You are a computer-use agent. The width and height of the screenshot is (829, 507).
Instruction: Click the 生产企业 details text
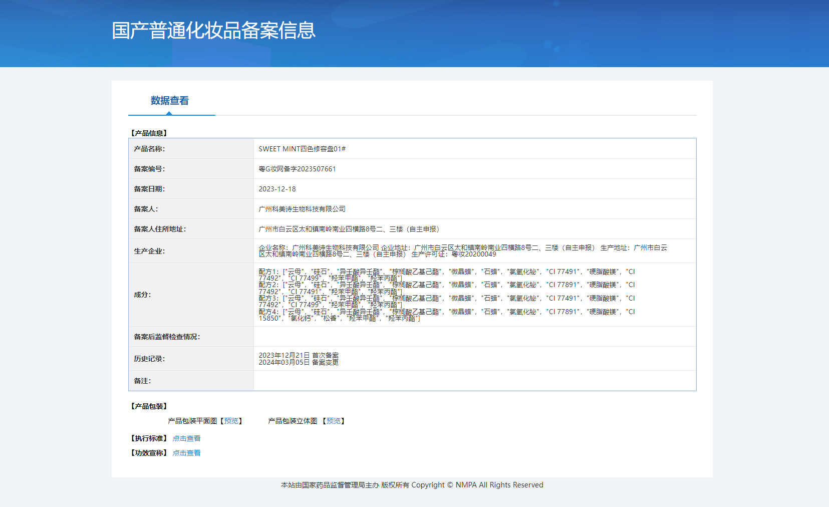coord(463,251)
